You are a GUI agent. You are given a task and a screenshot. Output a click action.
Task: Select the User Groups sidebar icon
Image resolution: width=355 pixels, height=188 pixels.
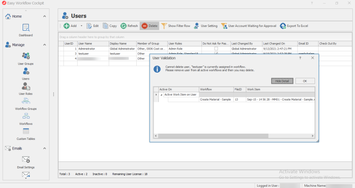(x=26, y=57)
